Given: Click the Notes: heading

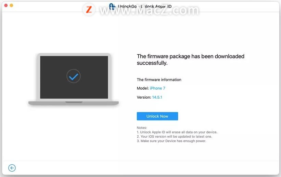Looking at the screenshot, I should [x=142, y=128].
